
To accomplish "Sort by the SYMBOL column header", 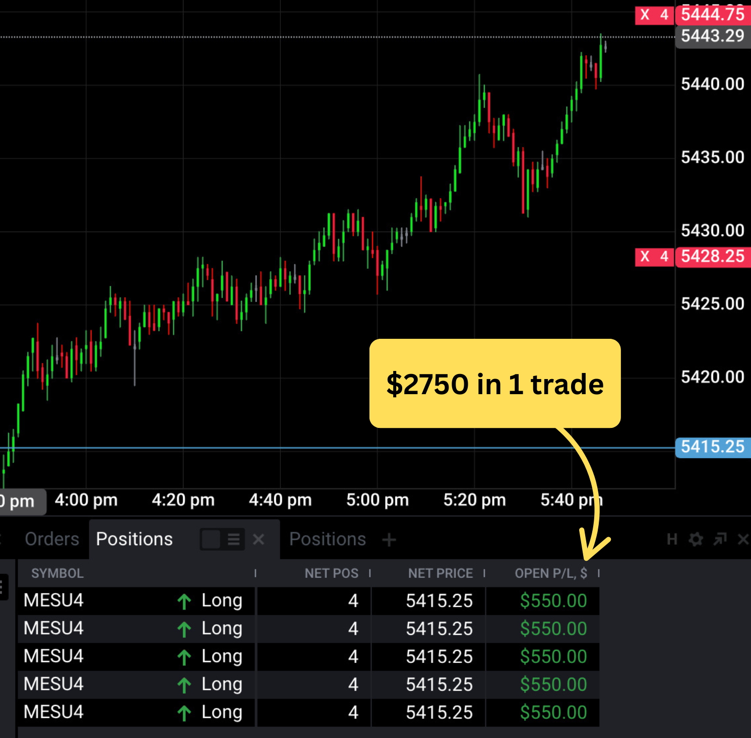I will pyautogui.click(x=57, y=573).
